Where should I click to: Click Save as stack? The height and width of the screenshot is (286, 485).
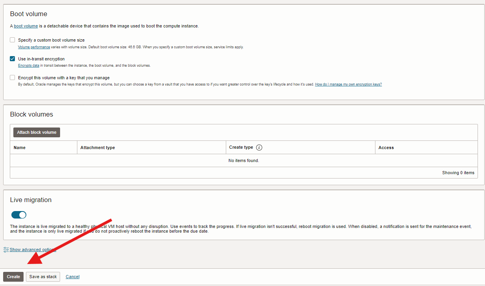tap(43, 277)
